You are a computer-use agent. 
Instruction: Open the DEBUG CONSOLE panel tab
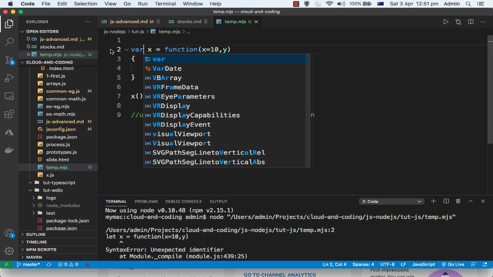click(x=183, y=201)
